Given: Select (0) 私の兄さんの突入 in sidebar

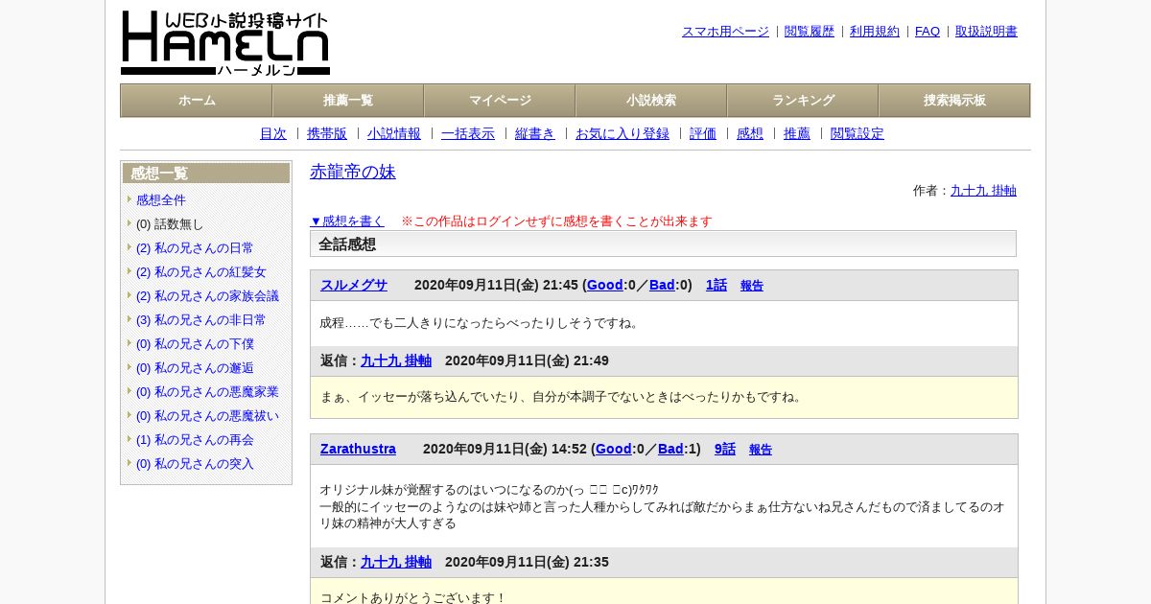Looking at the screenshot, I should [x=195, y=463].
